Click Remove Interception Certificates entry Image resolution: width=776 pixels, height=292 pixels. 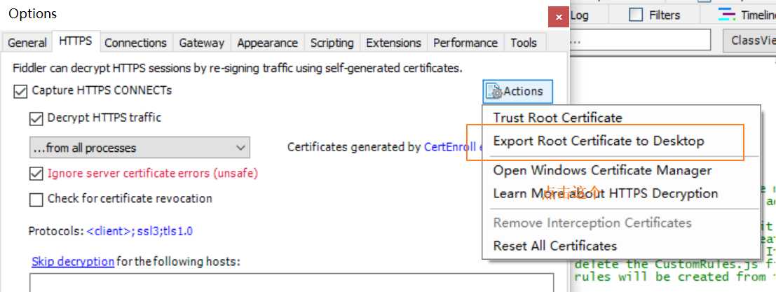pos(592,223)
